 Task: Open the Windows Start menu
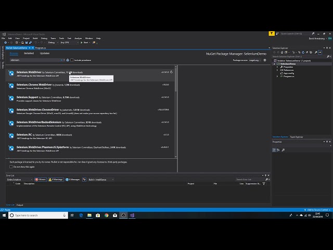click(4, 215)
